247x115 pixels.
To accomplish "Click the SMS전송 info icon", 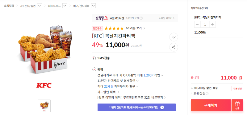I will [207, 94].
